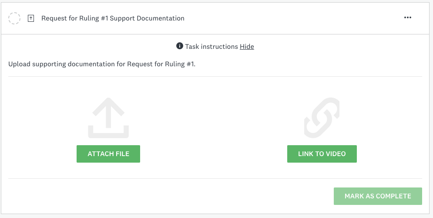Click the Task instructions label
The width and height of the screenshot is (433, 218).
click(x=211, y=47)
